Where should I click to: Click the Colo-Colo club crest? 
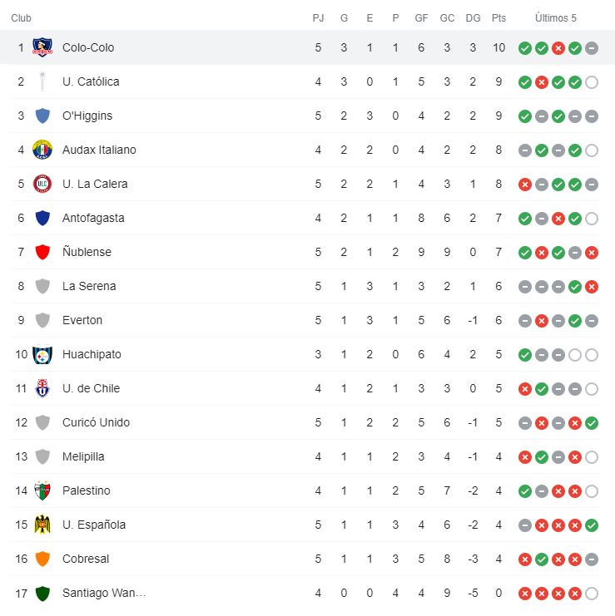pyautogui.click(x=42, y=47)
